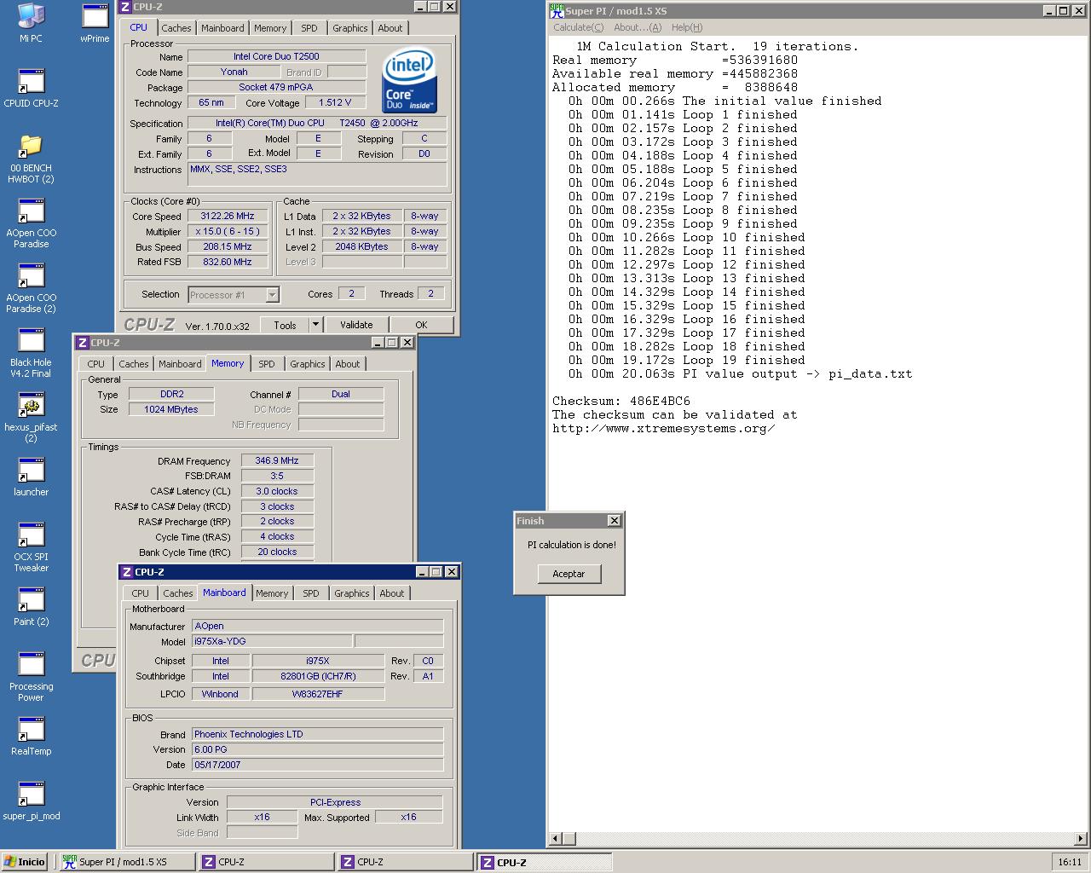Launch CPUID CPU-Z desktop shortcut
1091x873 pixels.
(31, 88)
